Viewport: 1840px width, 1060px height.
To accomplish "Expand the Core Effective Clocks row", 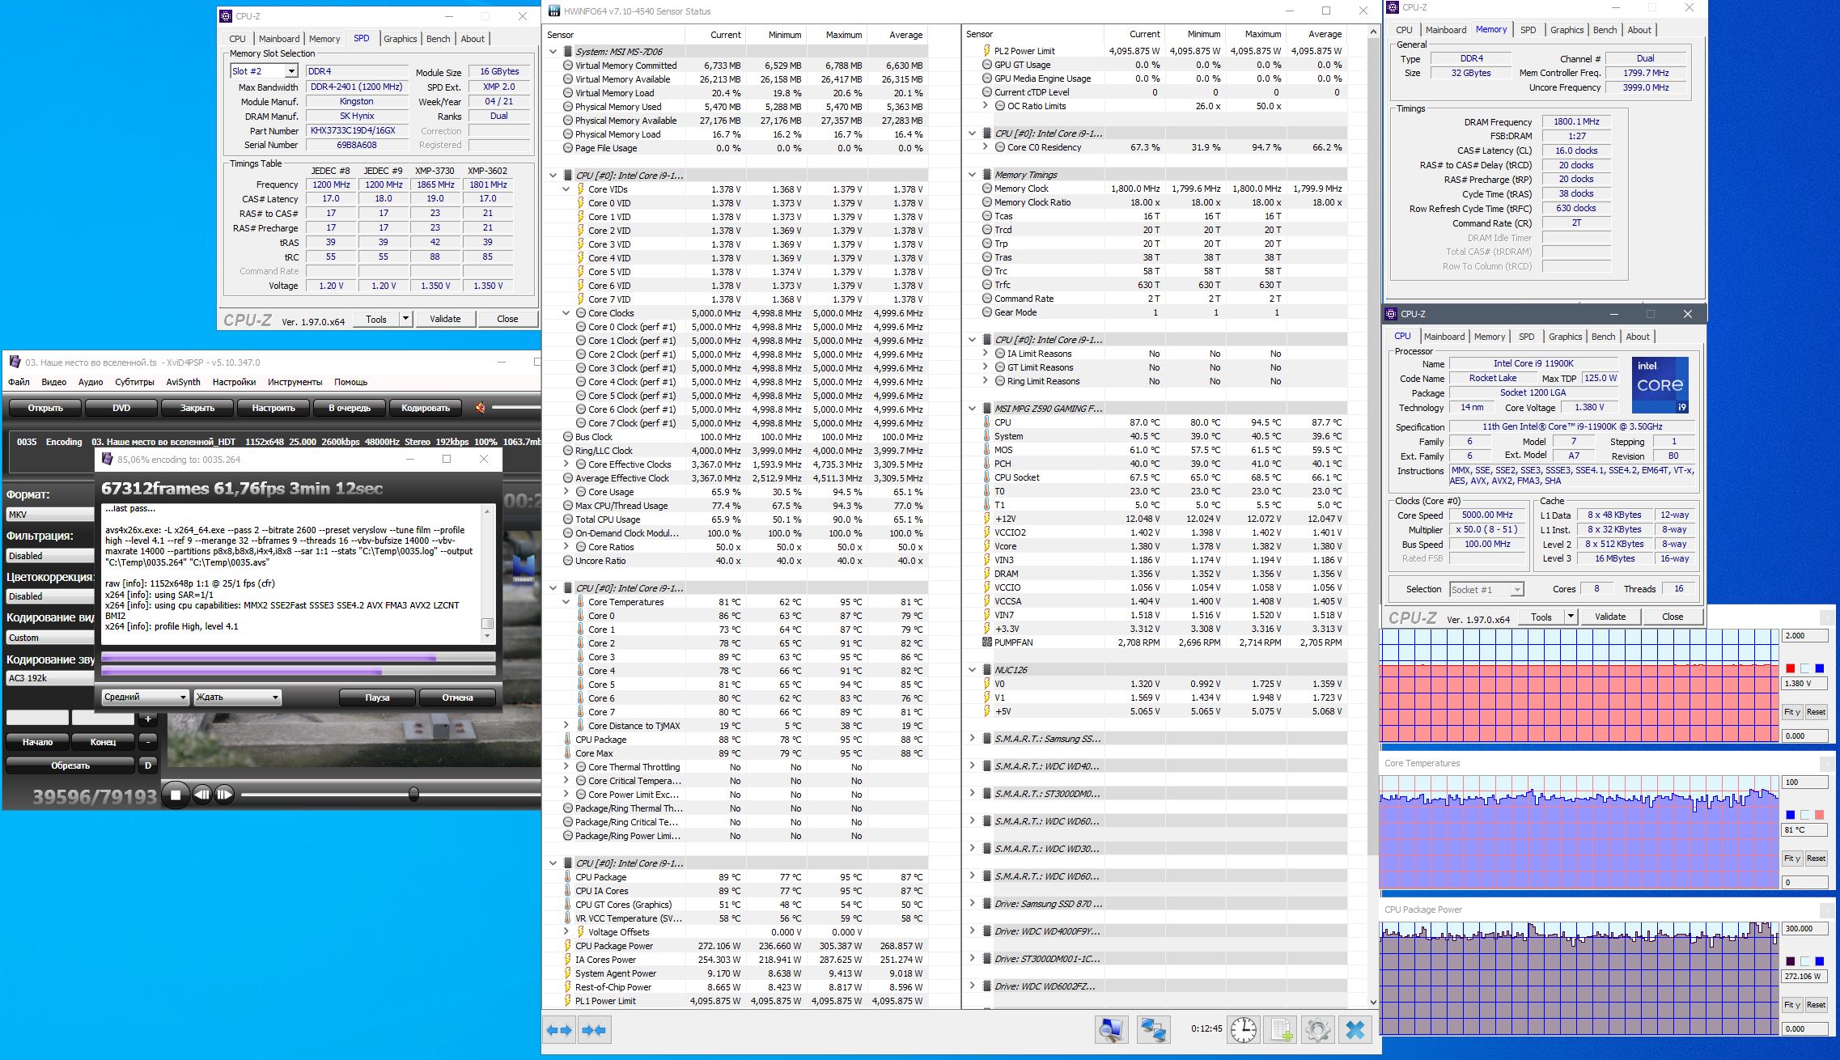I will 566,464.
